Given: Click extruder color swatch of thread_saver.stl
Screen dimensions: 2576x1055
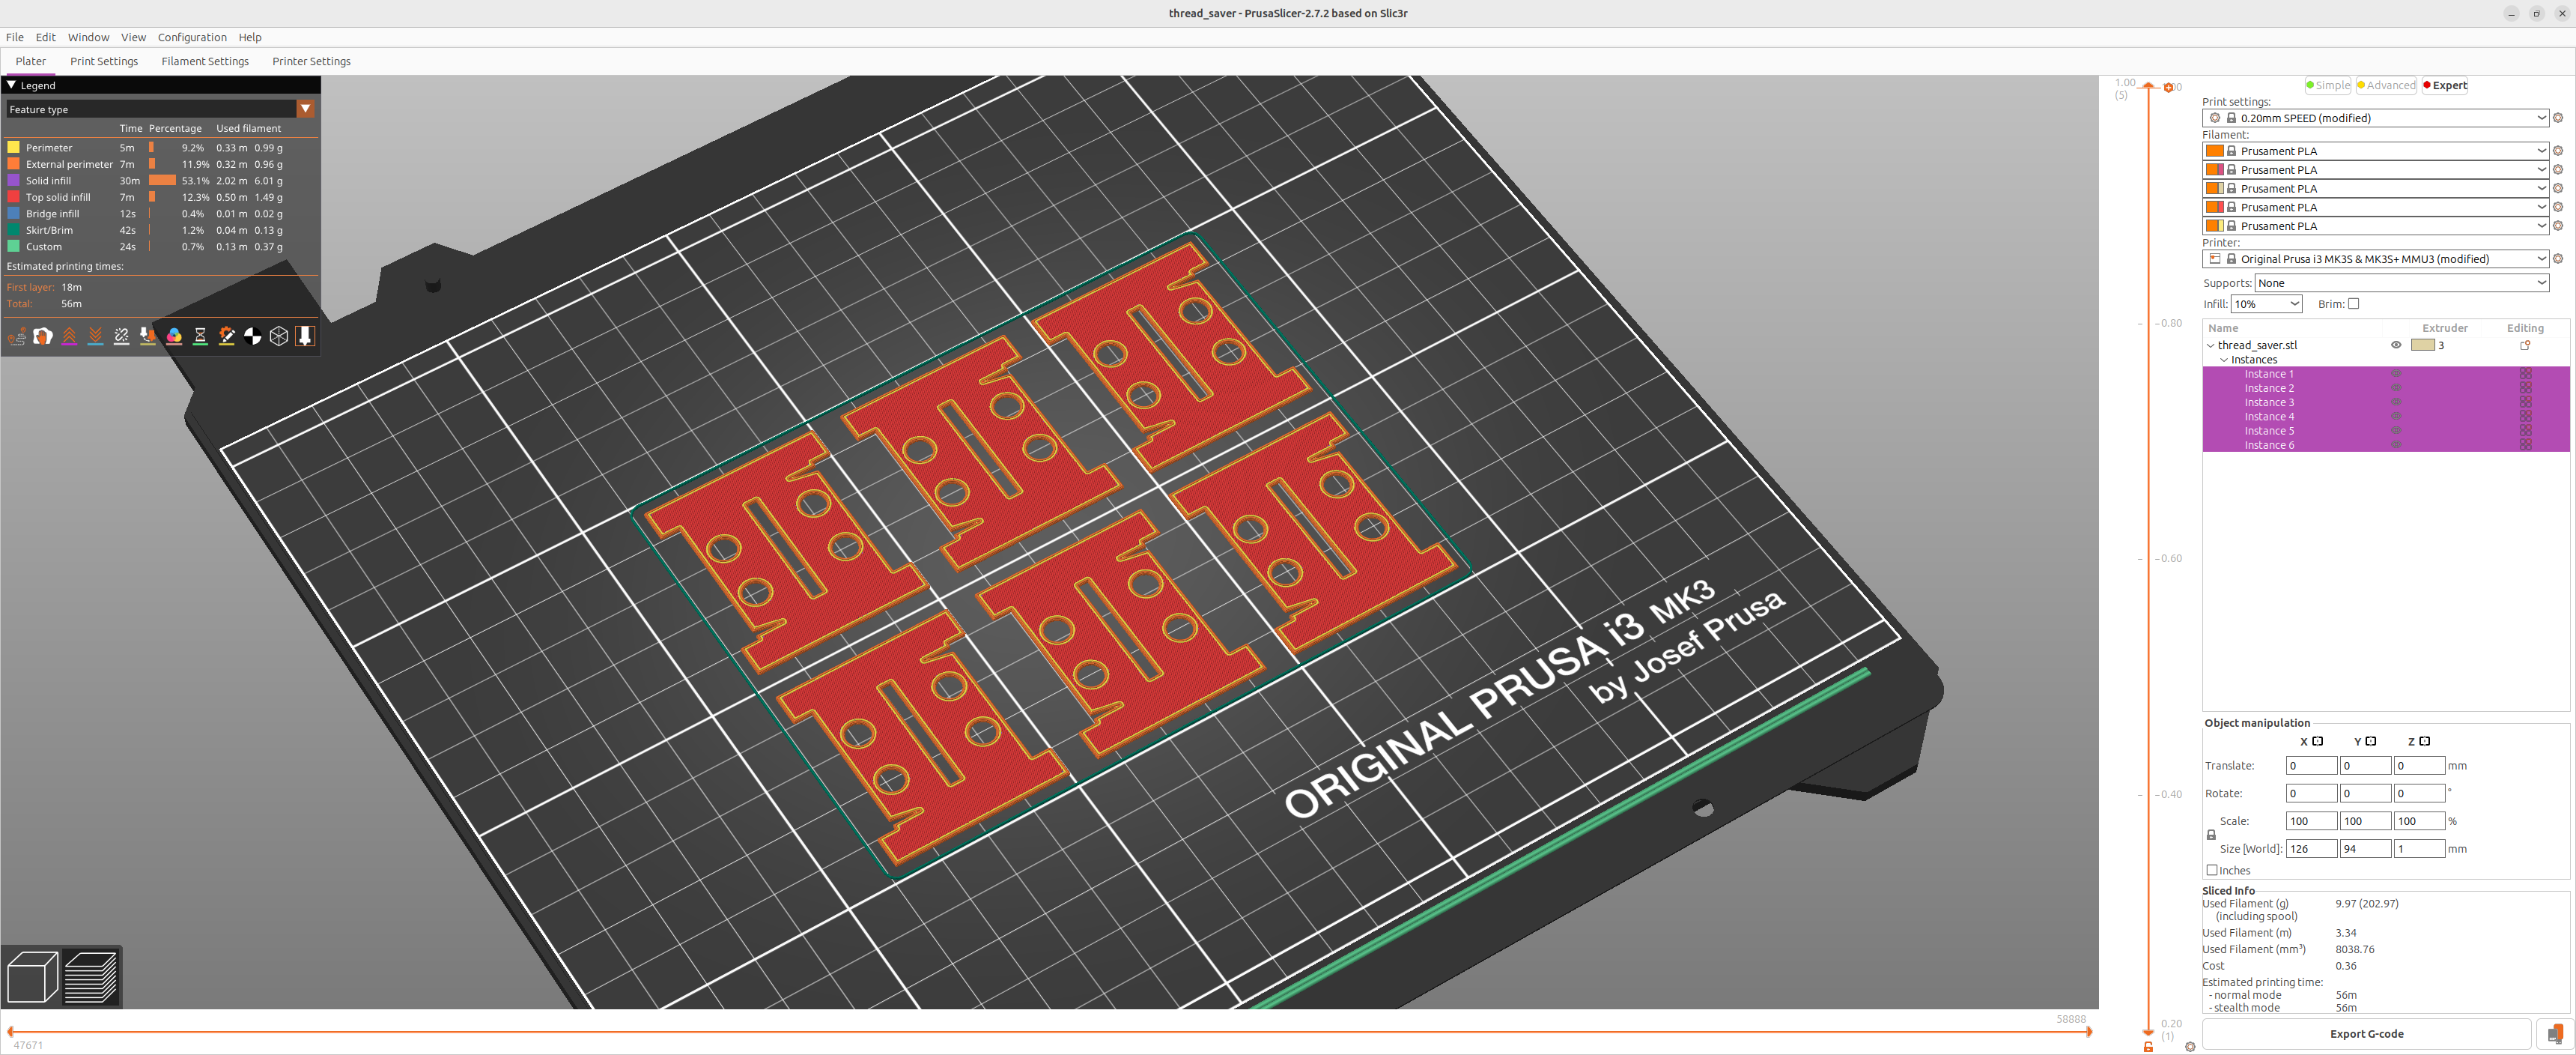Looking at the screenshot, I should click(2422, 345).
